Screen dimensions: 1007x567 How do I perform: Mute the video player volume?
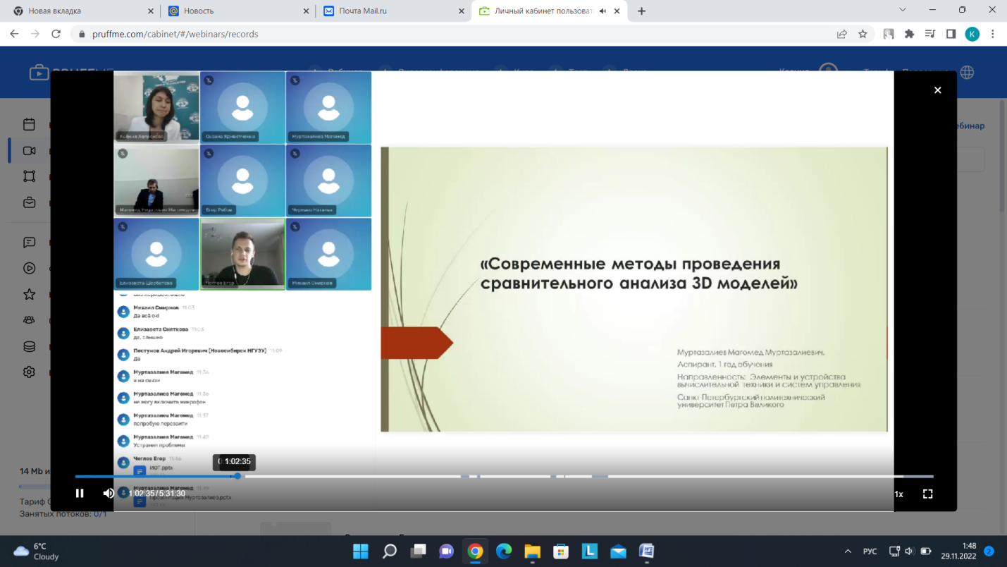109,494
